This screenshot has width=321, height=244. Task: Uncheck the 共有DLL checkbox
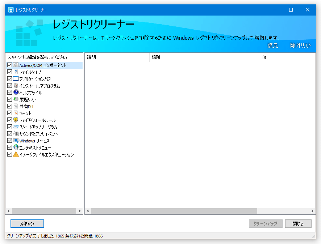click(9, 106)
